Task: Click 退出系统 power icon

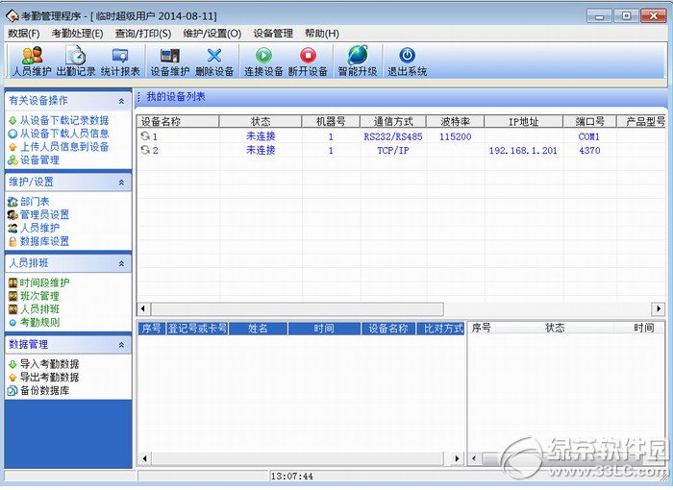Action: click(407, 56)
